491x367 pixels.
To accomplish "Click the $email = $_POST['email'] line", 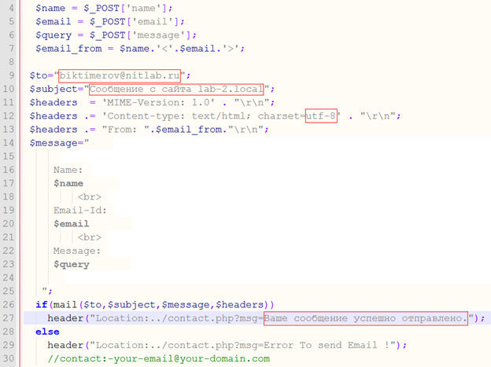I will pyautogui.click(x=110, y=21).
